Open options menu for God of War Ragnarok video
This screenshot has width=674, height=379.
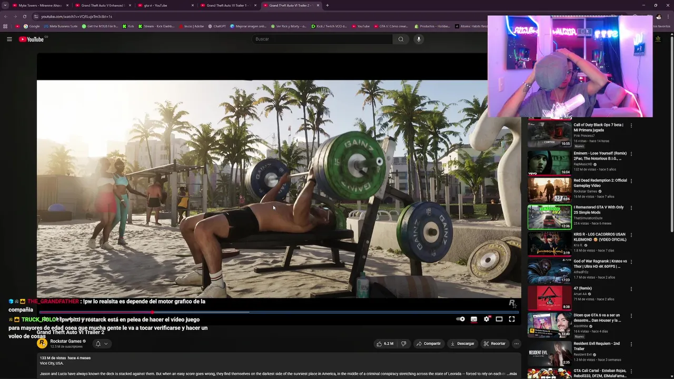[631, 262]
